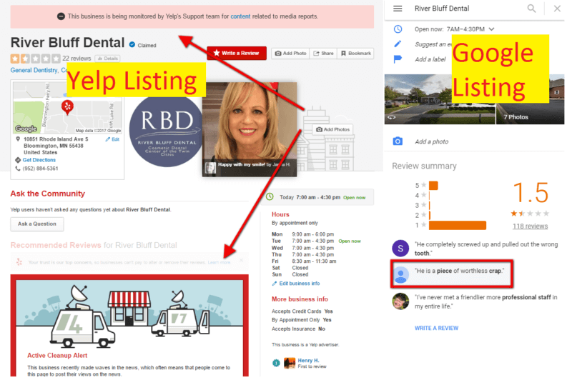Click the 1-star orange rating bar

(x=458, y=225)
